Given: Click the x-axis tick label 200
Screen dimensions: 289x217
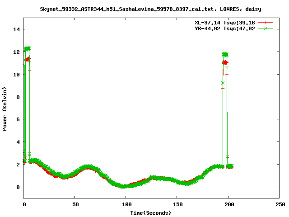Looking at the screenshot, I should (229, 204).
